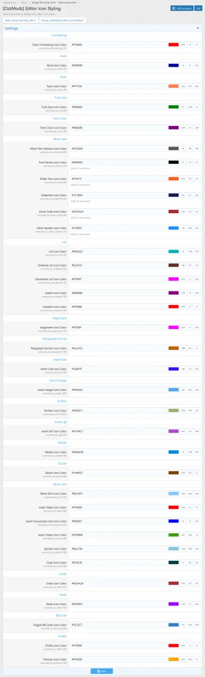
Task: Click the orange Preview Icon color swatch
Action: pyautogui.click(x=173, y=659)
